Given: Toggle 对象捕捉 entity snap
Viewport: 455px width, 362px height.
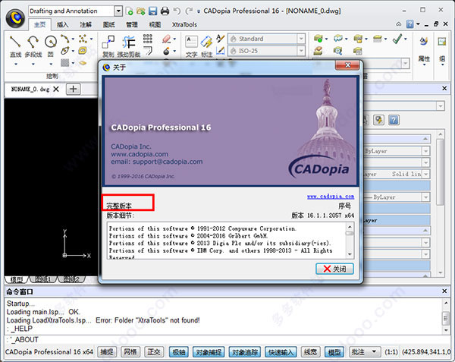Looking at the screenshot, I should 209,352.
